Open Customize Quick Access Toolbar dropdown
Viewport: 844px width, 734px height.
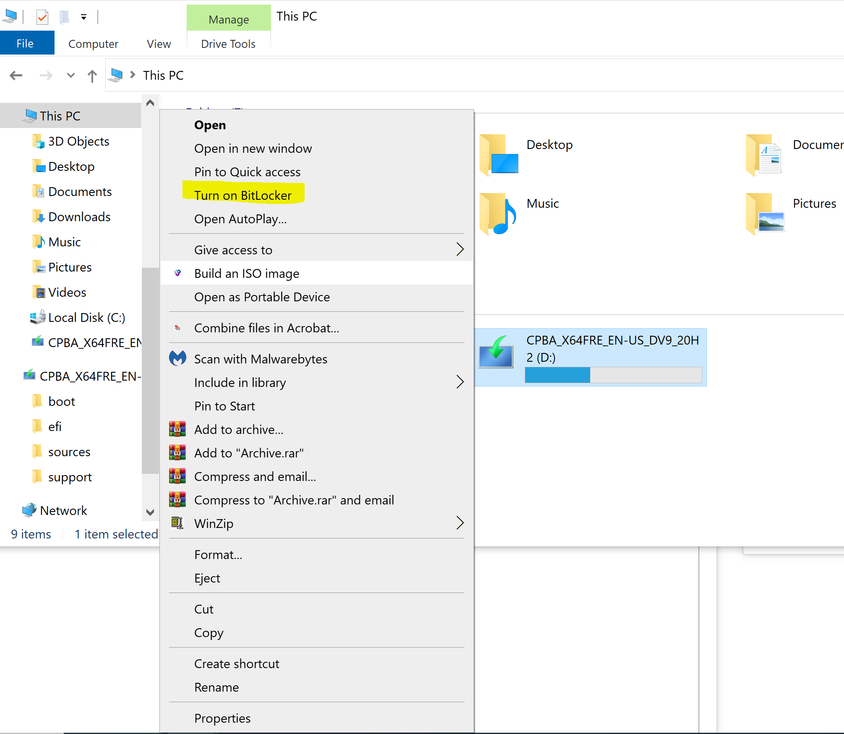(x=83, y=17)
